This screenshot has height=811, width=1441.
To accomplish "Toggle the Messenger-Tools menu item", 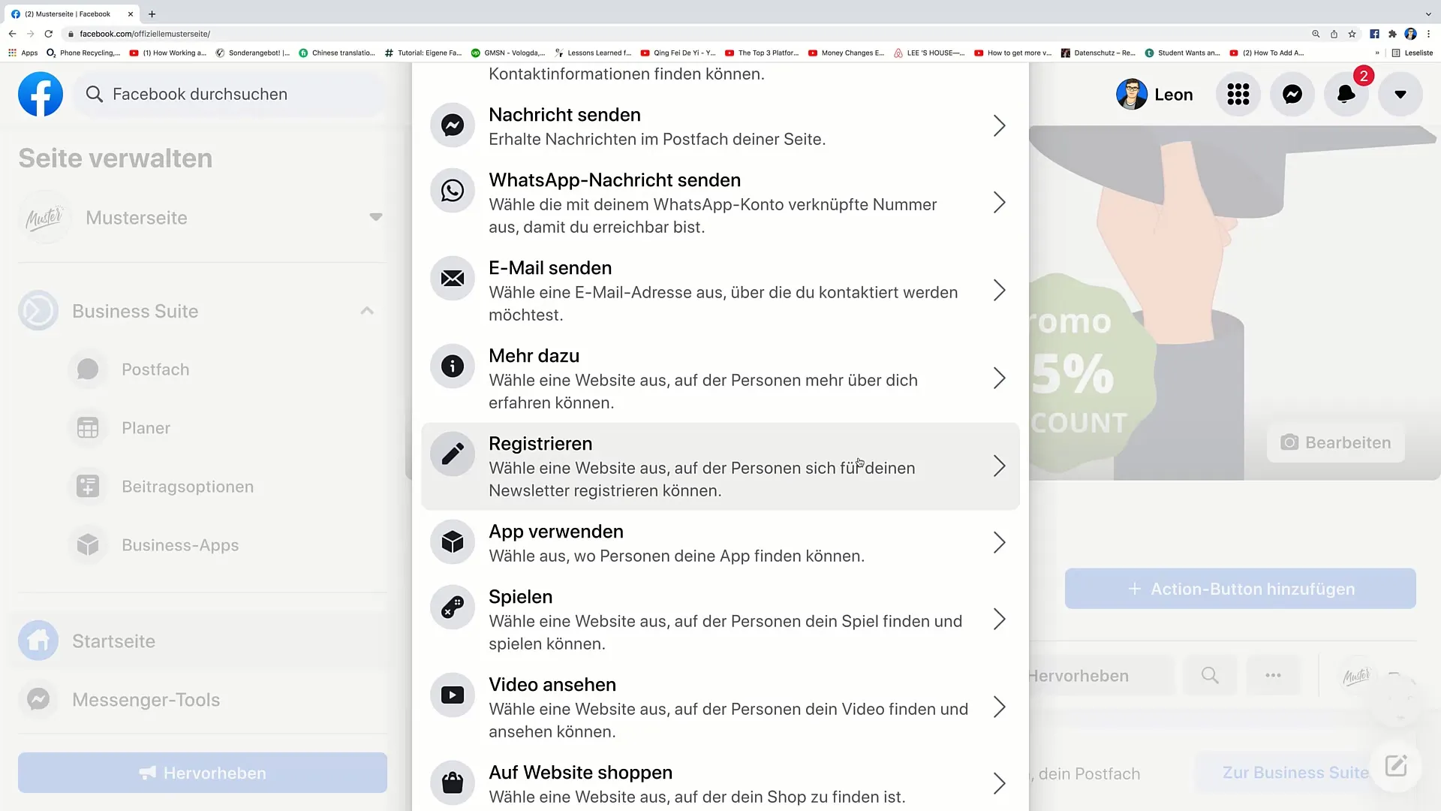I will tap(146, 699).
